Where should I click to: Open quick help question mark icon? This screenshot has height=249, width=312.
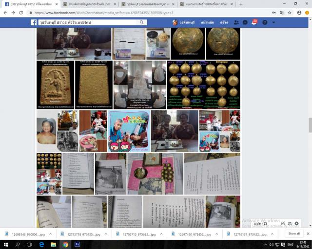pyautogui.click(x=265, y=22)
